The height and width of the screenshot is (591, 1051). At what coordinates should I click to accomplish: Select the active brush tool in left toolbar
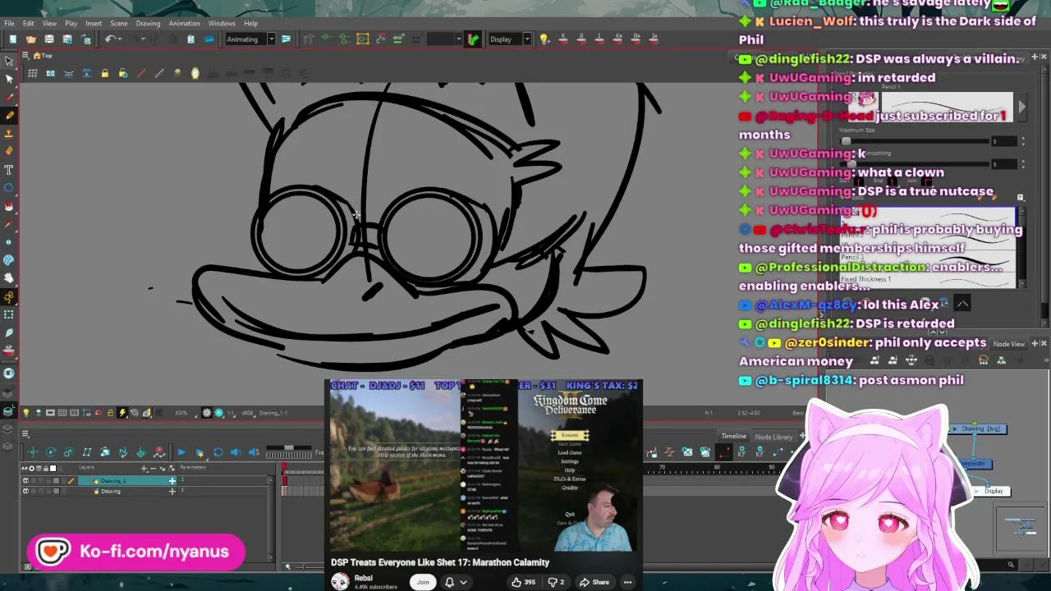(x=9, y=115)
